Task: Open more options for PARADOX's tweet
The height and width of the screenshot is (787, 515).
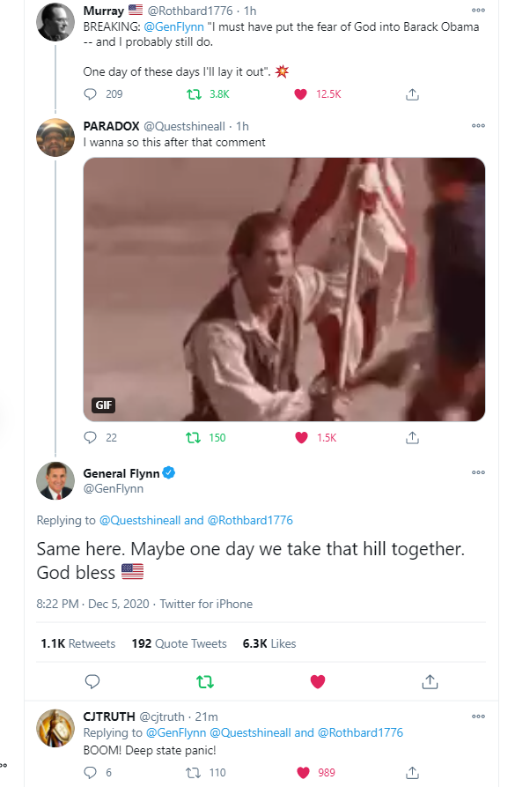Action: pyautogui.click(x=478, y=126)
